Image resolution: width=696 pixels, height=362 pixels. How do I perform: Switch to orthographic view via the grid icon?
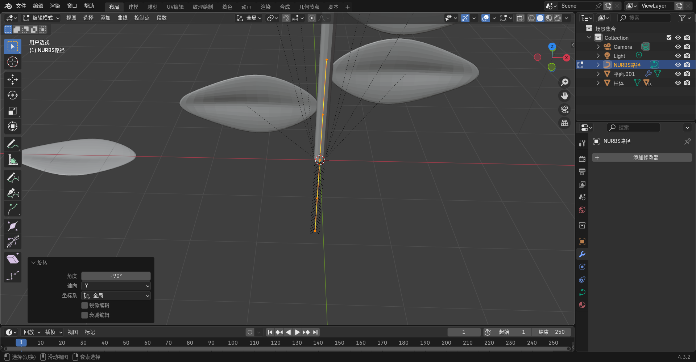[564, 123]
